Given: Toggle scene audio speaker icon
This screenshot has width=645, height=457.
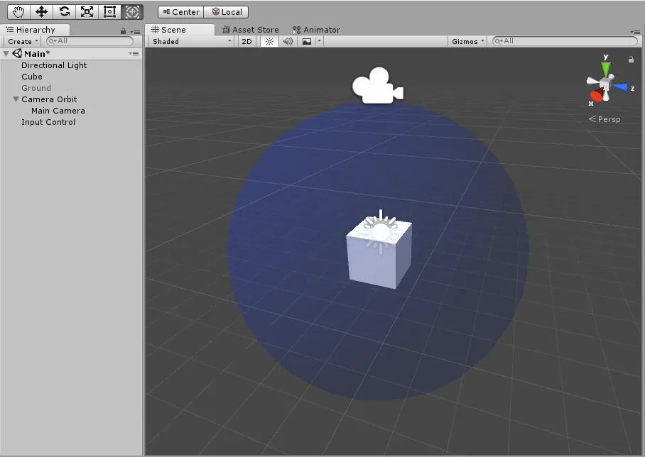Looking at the screenshot, I should (288, 41).
